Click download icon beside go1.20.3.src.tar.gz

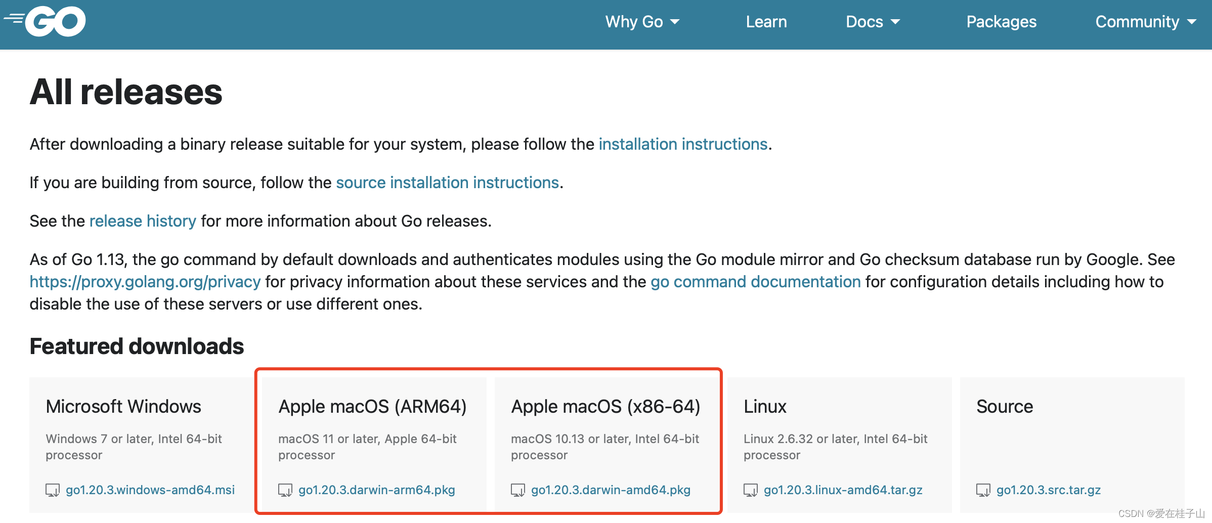[983, 490]
